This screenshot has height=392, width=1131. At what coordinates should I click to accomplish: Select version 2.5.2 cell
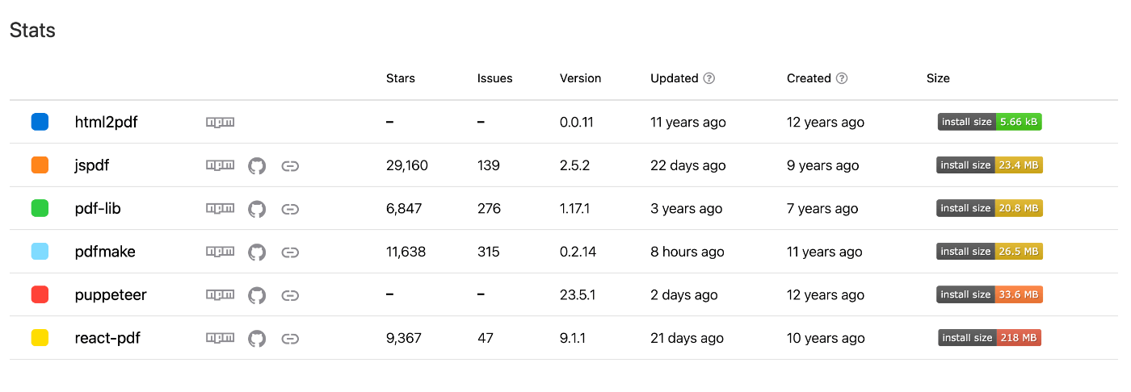pyautogui.click(x=575, y=165)
